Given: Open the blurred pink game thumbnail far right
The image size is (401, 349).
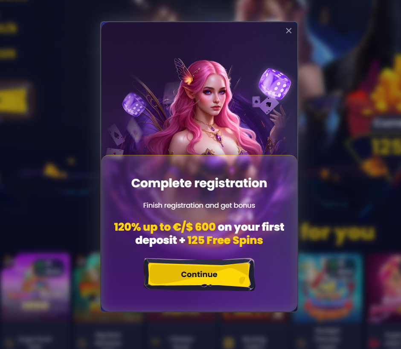Looking at the screenshot, I should coord(384,287).
